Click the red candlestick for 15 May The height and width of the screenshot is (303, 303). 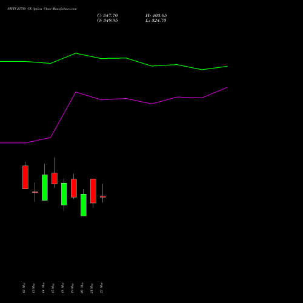(x=55, y=178)
